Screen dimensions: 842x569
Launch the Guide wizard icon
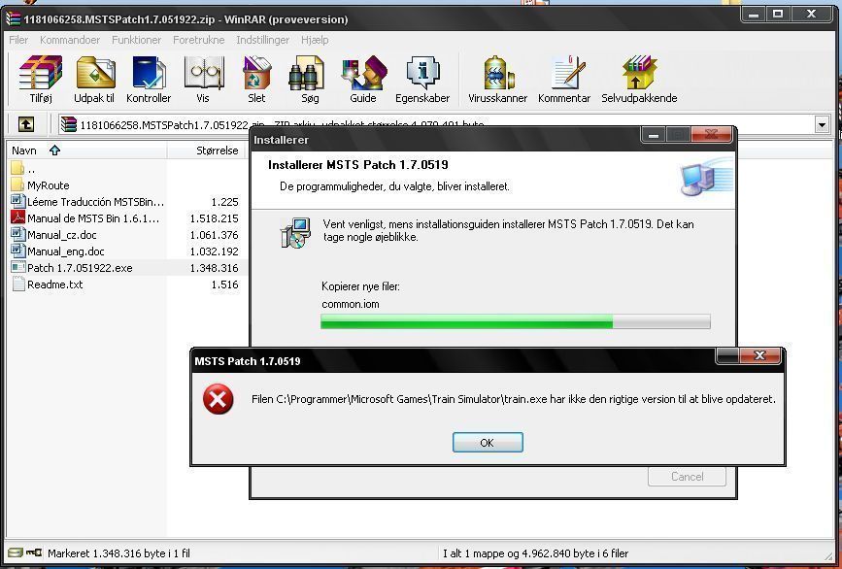click(x=364, y=73)
